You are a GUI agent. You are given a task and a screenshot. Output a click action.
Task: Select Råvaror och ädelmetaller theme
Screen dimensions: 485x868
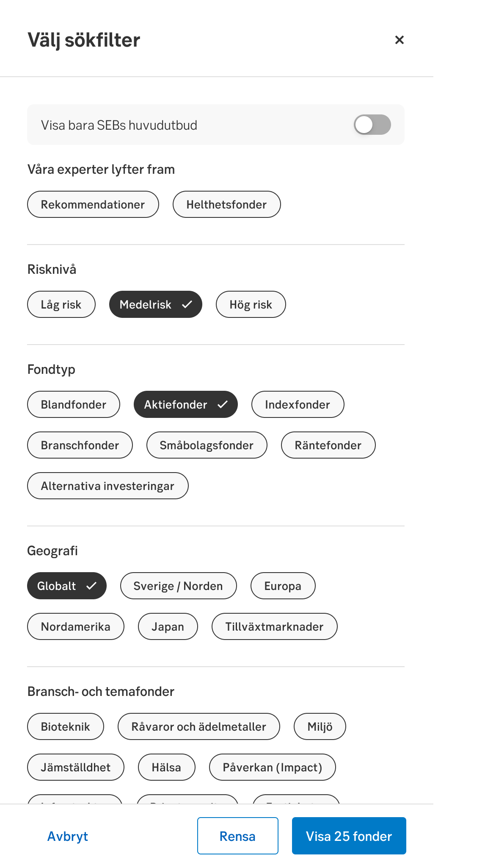(x=198, y=726)
